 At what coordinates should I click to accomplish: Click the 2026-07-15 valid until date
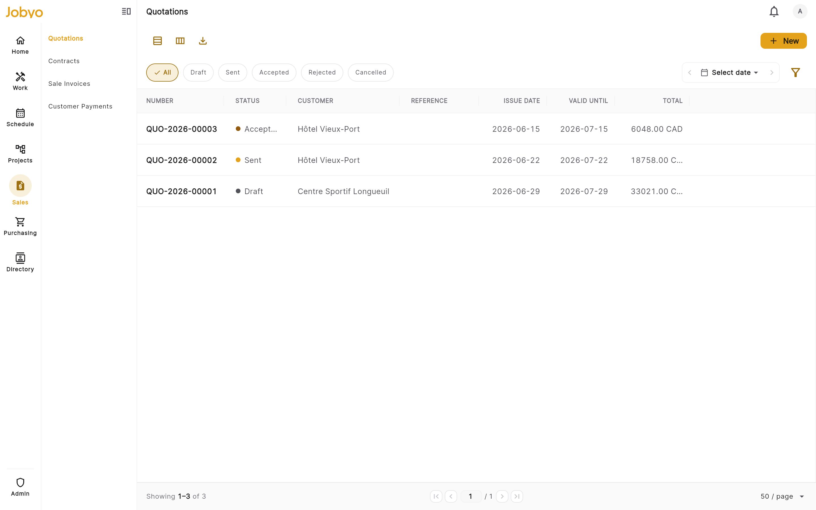[584, 129]
